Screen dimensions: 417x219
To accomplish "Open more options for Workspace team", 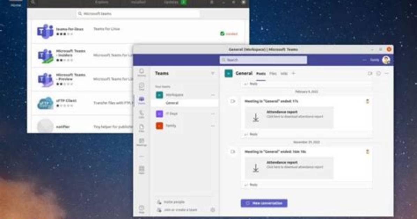I will click(213, 95).
